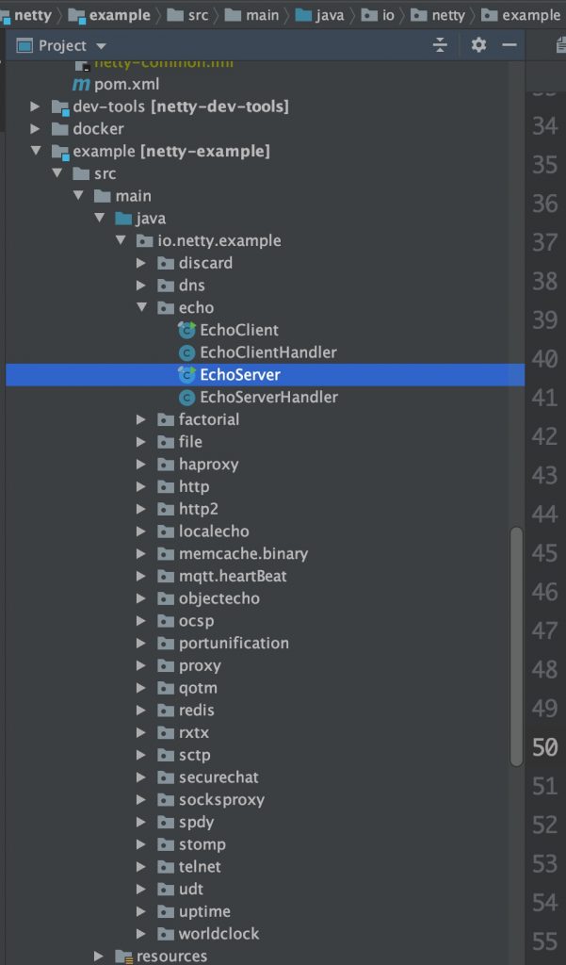
Task: Expand the factorial package
Action: coord(141,419)
